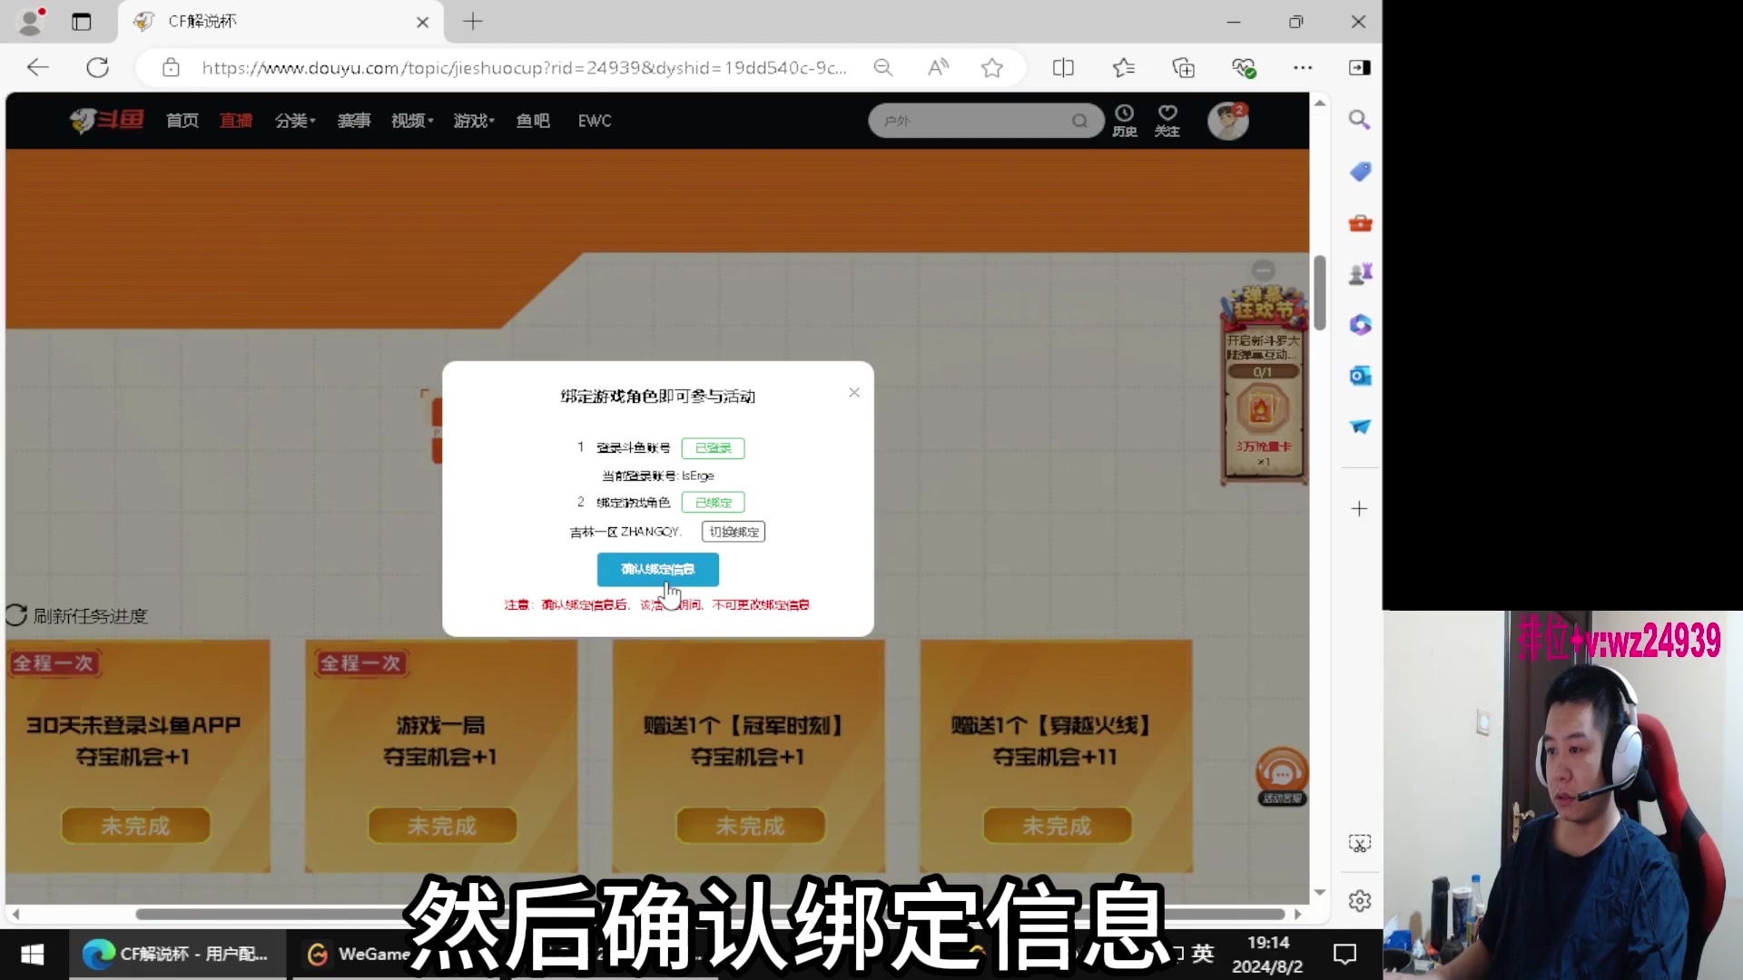Open the Douyu 历史 (history) icon

(x=1125, y=120)
